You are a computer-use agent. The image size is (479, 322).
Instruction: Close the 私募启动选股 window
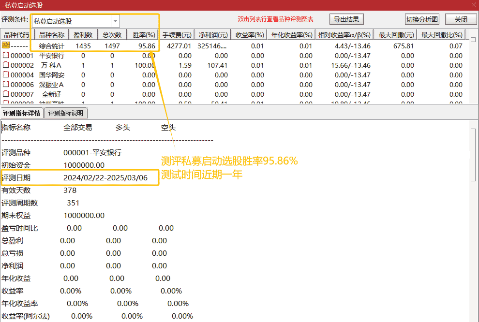[x=474, y=5]
